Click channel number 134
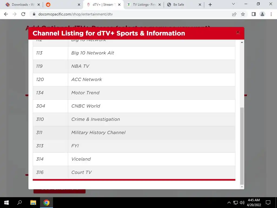277x208 pixels. [x=40, y=93]
